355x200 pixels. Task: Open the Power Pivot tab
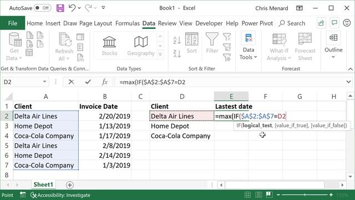257,23
